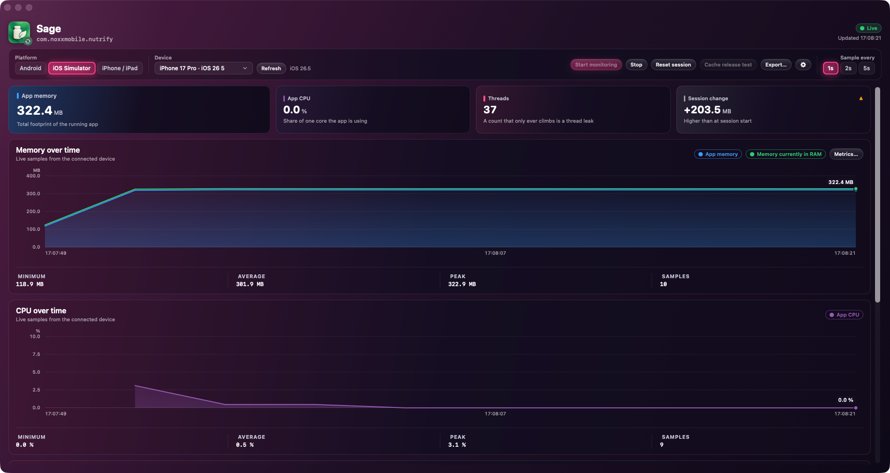Click the memory SAMPLES count 10
This screenshot has width=890, height=473.
tap(663, 284)
